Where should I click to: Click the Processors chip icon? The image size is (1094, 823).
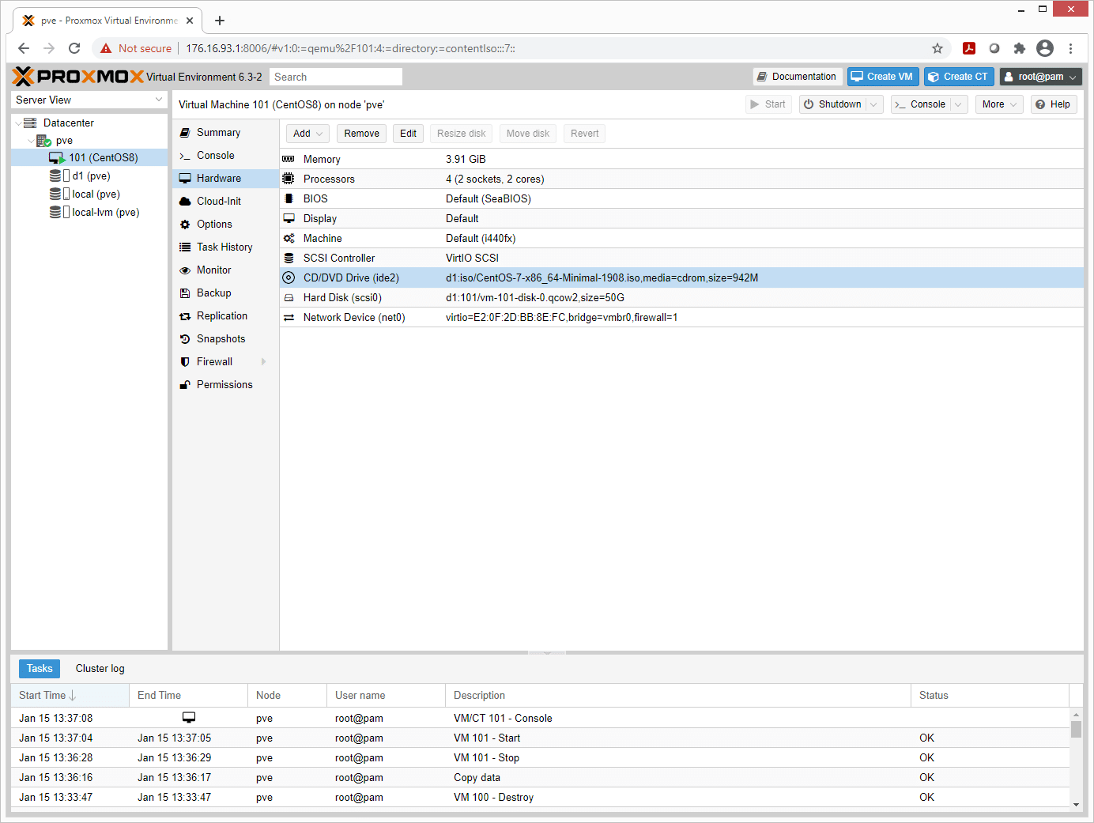click(x=289, y=179)
